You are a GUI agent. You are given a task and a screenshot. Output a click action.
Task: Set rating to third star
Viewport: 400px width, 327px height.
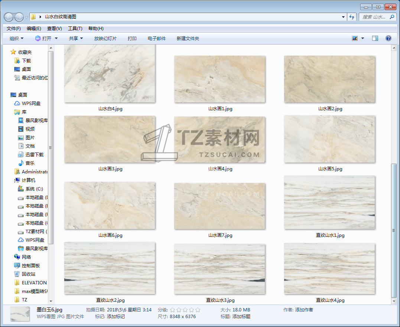[185, 310]
